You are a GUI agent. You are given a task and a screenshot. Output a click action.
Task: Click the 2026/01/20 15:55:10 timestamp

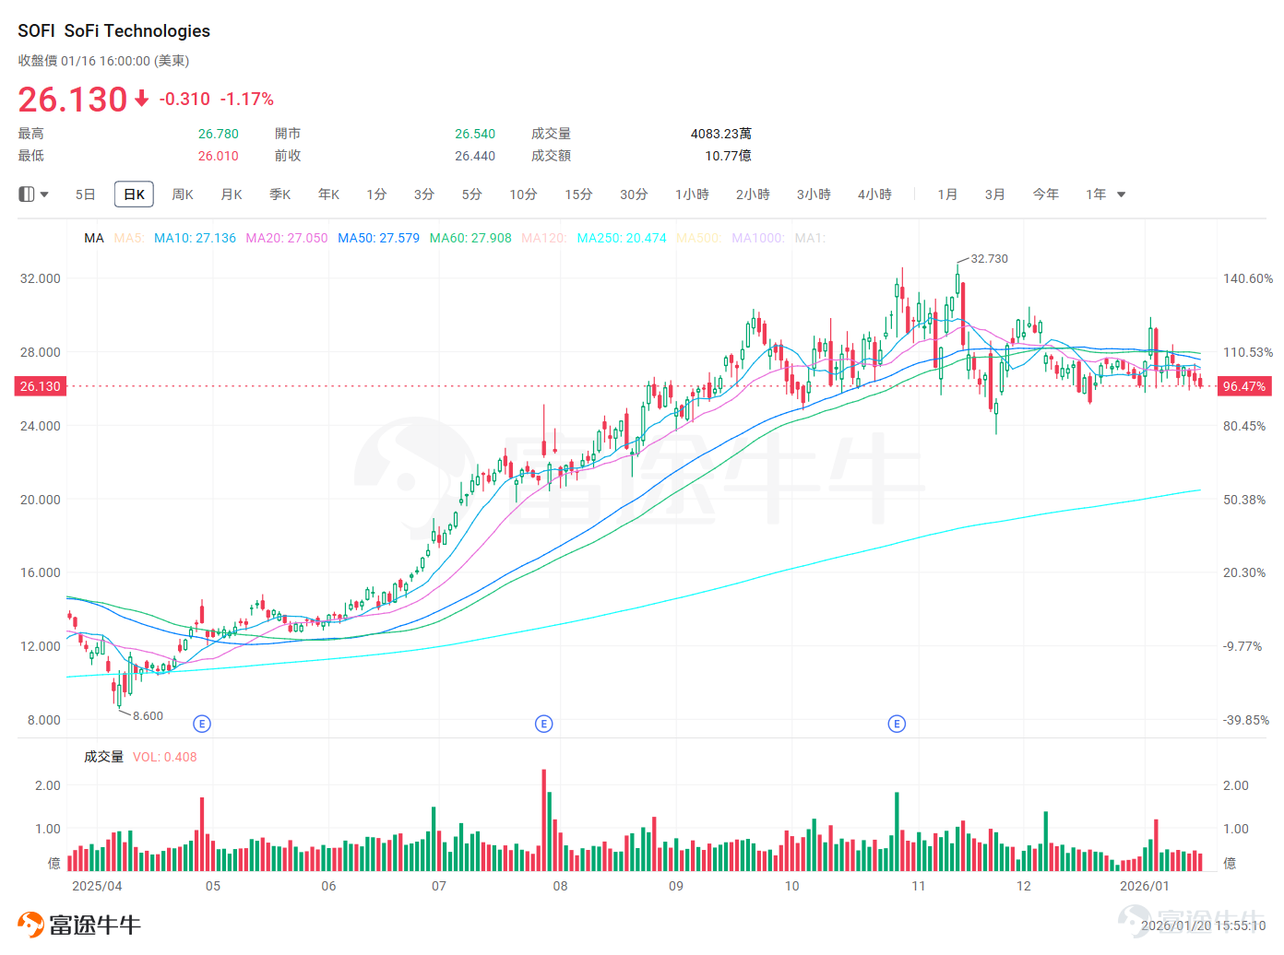click(1204, 926)
